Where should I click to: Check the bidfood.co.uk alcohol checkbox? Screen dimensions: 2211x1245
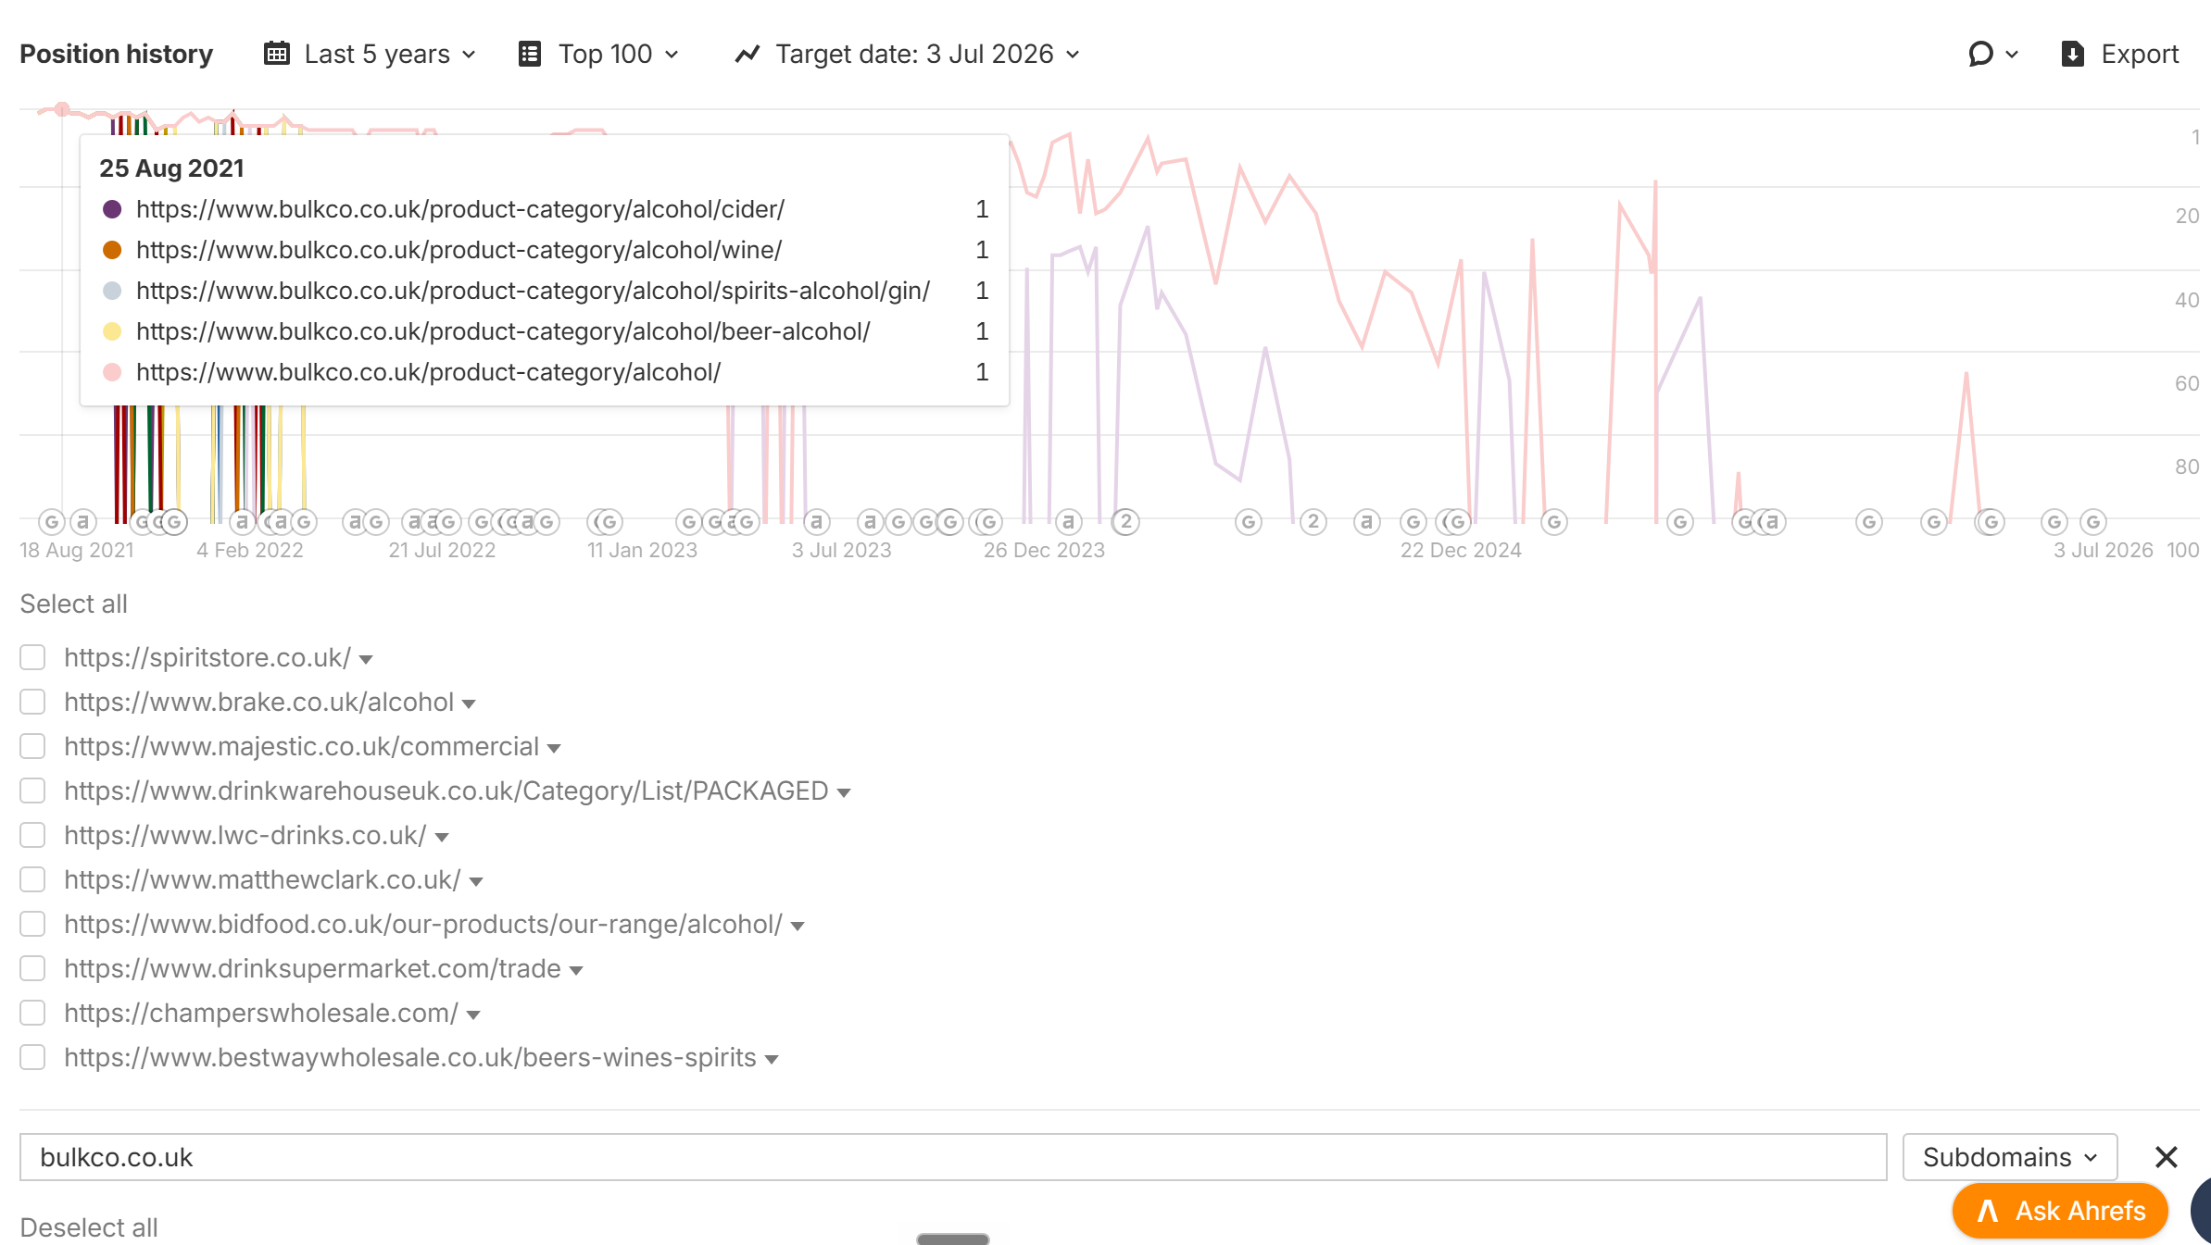coord(32,924)
